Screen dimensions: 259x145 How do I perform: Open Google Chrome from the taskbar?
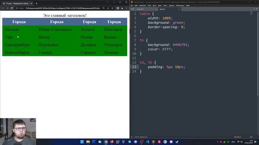tap(106, 142)
